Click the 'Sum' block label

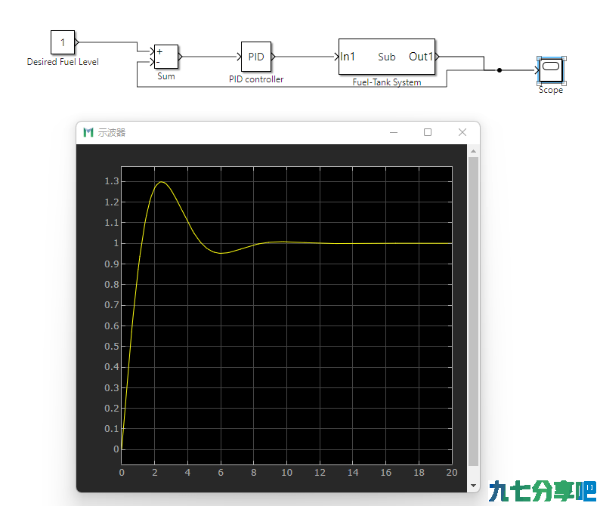166,76
